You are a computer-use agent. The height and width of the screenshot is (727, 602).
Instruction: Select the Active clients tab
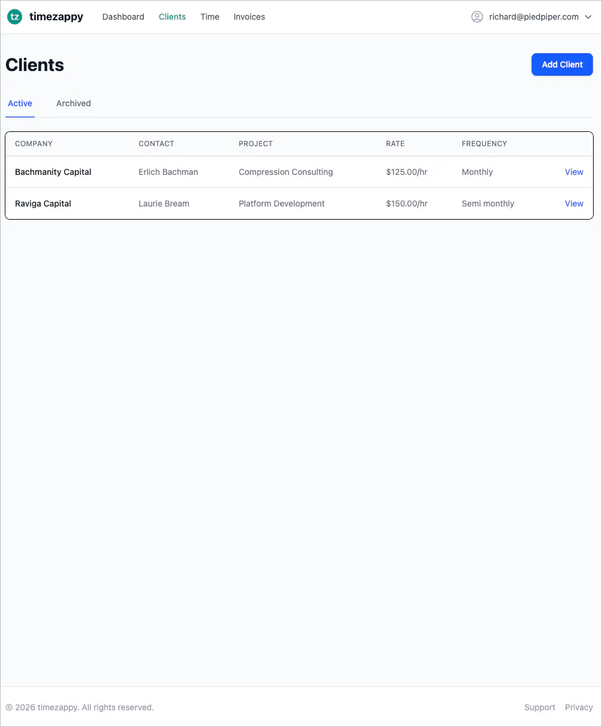tap(20, 103)
